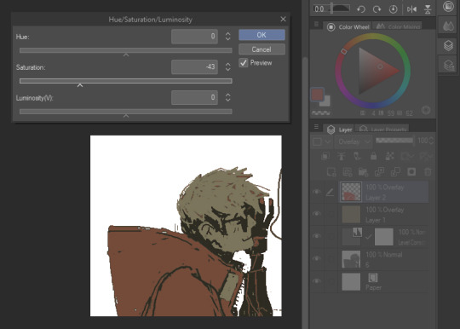Click the show ruler range icon
This screenshot has width=460, height=329.
click(425, 156)
